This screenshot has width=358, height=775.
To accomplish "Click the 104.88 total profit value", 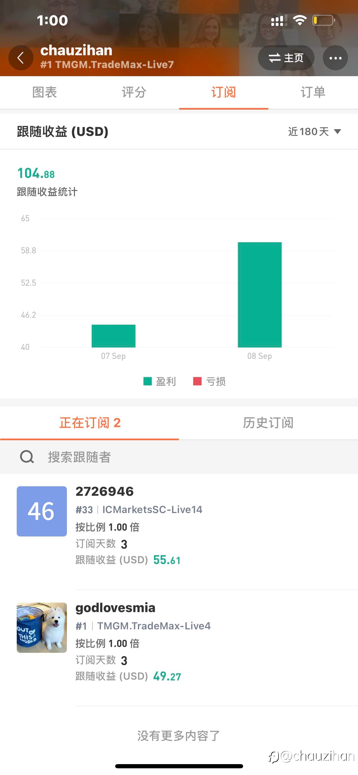I will 36,173.
